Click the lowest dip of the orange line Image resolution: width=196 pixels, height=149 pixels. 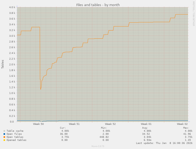[x=41, y=89]
